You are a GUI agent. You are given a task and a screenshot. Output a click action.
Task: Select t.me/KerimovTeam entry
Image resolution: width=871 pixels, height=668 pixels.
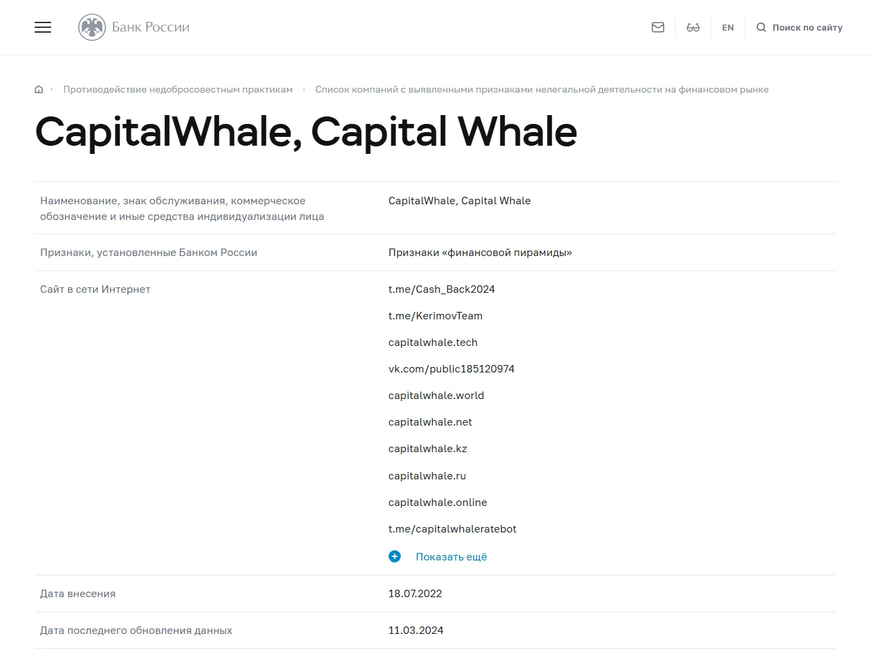coord(435,316)
